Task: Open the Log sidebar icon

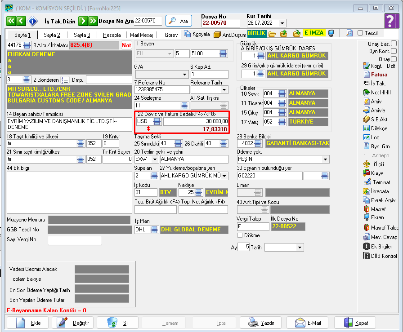Action: [367, 137]
